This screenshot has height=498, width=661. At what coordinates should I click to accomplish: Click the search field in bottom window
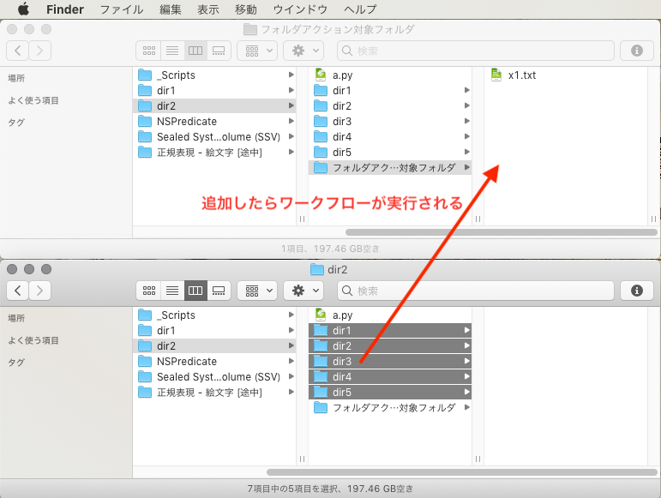473,291
